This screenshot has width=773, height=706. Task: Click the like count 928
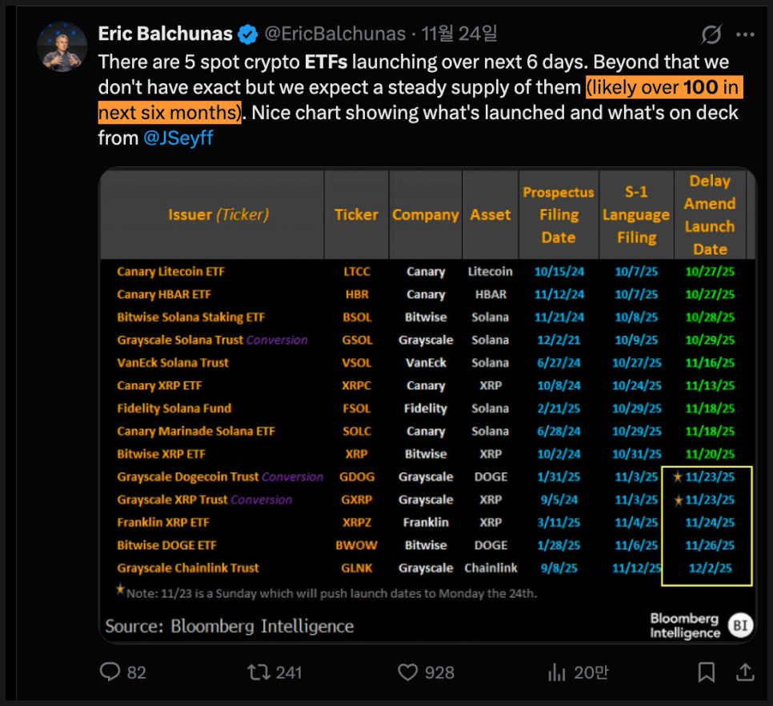click(x=439, y=672)
